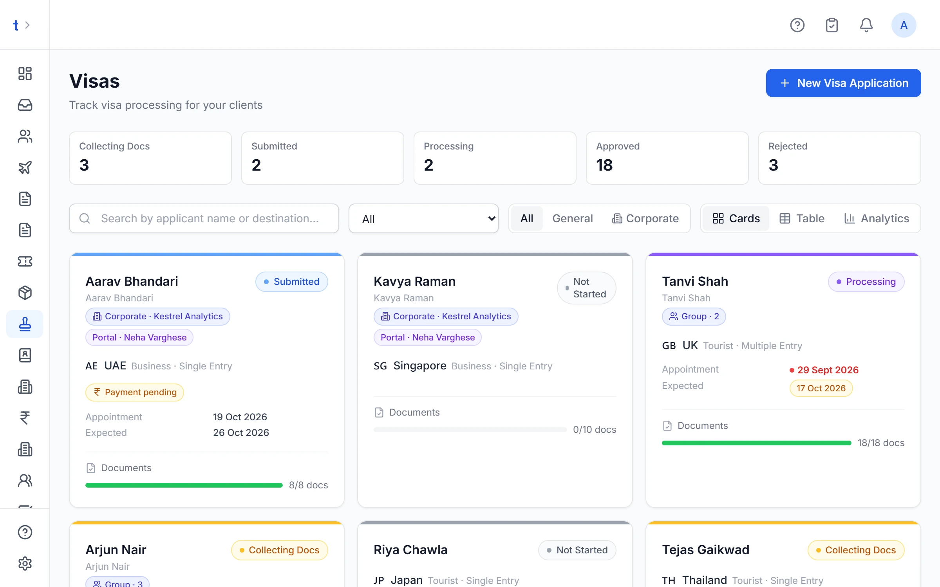Open the settings gear icon in sidebar
Screen dimensions: 940x587
(25, 564)
